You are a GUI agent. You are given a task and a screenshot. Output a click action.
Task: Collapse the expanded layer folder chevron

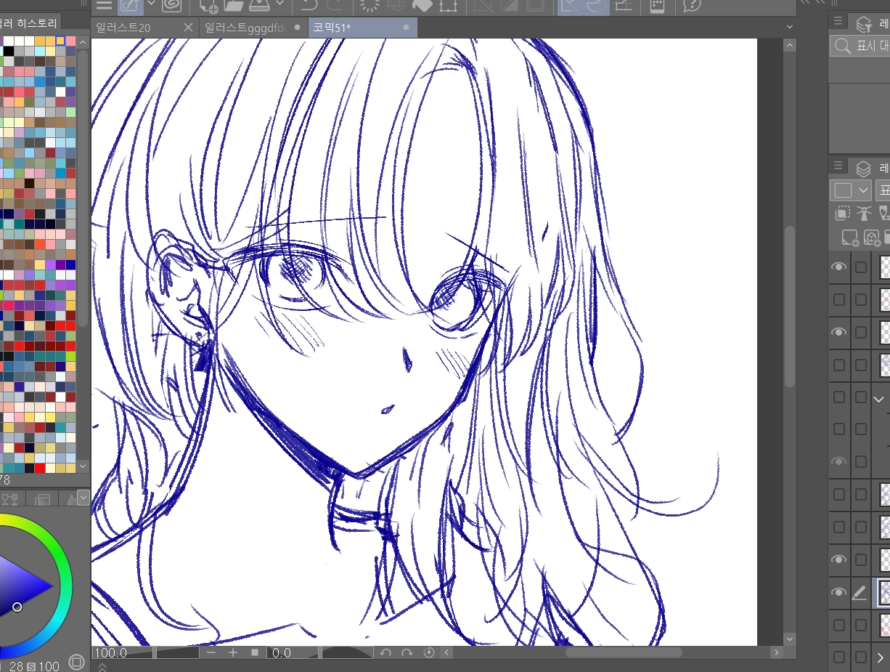tap(879, 399)
